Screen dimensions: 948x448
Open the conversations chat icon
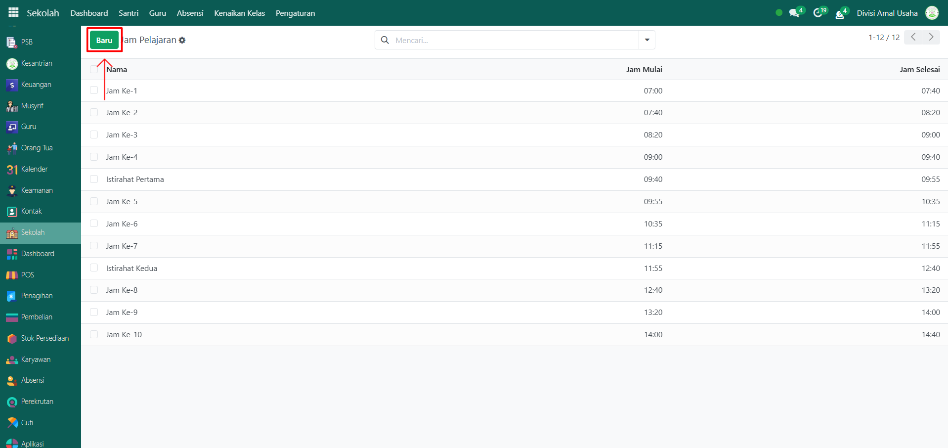click(x=794, y=13)
